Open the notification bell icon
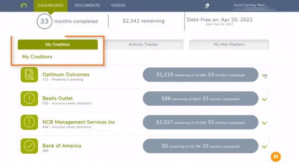This screenshot has height=168, width=299. pyautogui.click(x=207, y=6)
